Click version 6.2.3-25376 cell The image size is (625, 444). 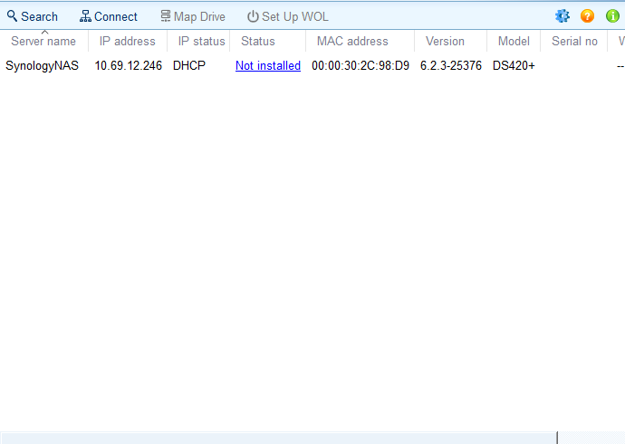pos(451,65)
